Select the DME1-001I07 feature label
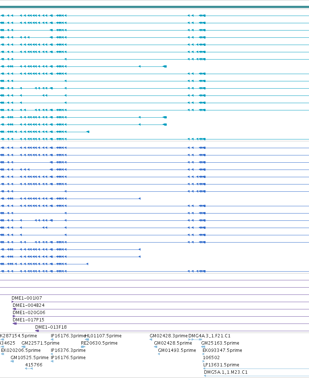Viewport: 309px width, 378px height. [27, 298]
